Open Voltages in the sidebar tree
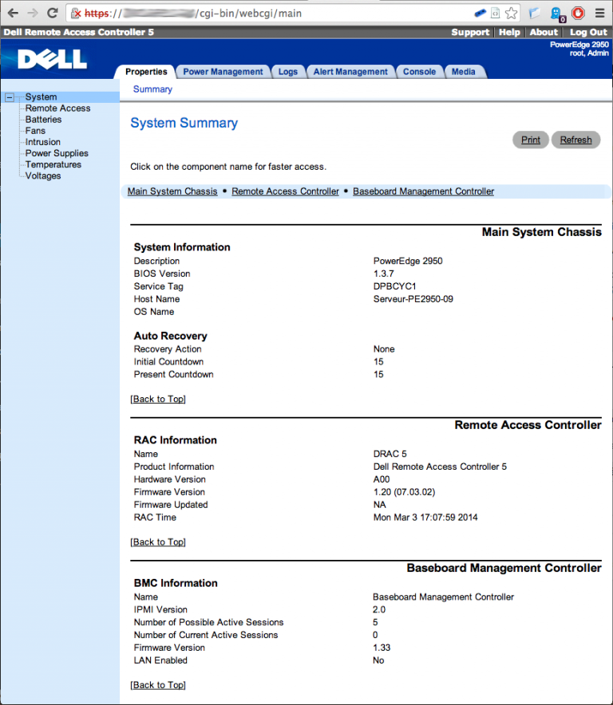Viewport: 613px width, 705px height. click(x=43, y=175)
